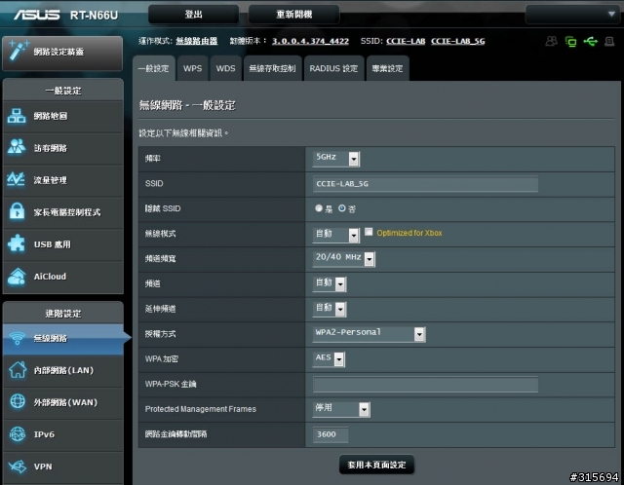
Task: Switch to the WDS tab
Action: point(225,69)
